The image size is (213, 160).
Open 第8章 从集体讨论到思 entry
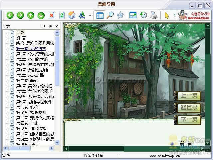pos(35,97)
